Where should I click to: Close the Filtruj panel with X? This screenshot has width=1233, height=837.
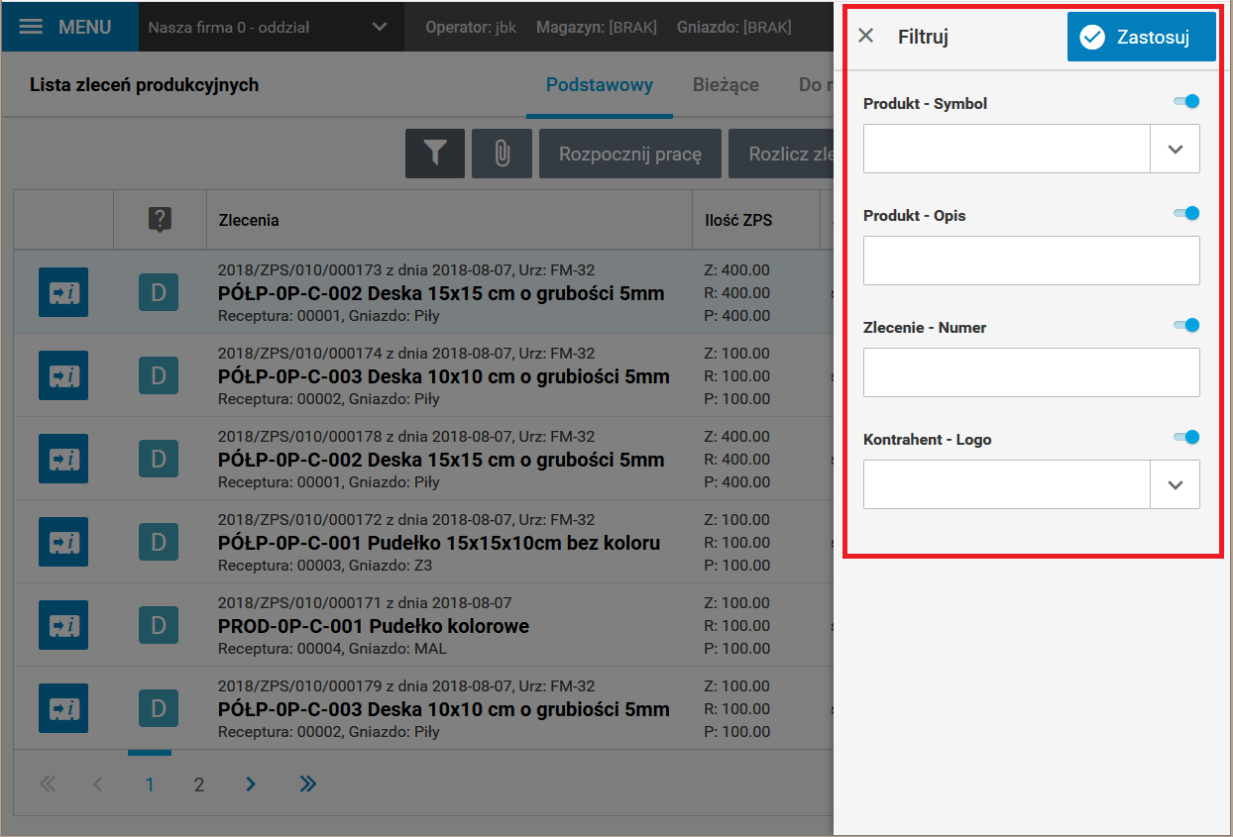point(865,37)
